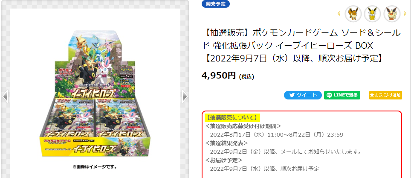This screenshot has height=178, width=411.
Task: Open the イーブイヒーローズ box product image
Action: tap(96, 93)
